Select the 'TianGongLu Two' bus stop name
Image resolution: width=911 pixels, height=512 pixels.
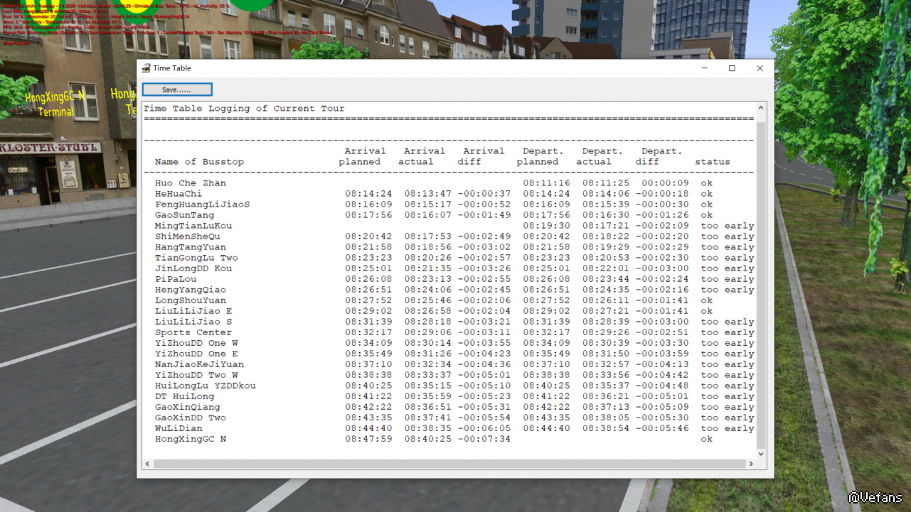click(196, 258)
